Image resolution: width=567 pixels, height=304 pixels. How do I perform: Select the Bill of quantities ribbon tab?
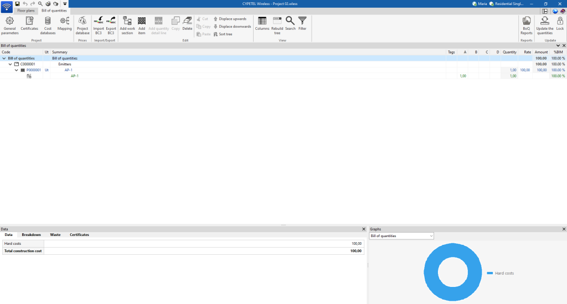pos(54,11)
